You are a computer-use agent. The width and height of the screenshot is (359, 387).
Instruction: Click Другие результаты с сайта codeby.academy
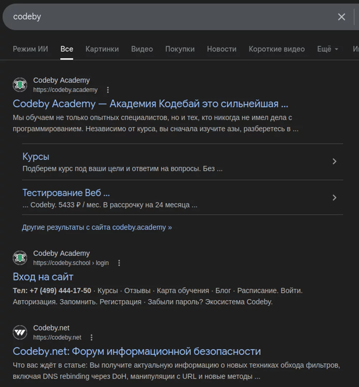pyautogui.click(x=97, y=227)
